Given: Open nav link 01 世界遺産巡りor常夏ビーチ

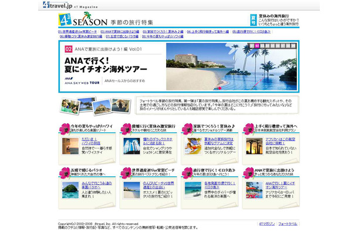Looking at the screenshot, I should click(x=77, y=32).
